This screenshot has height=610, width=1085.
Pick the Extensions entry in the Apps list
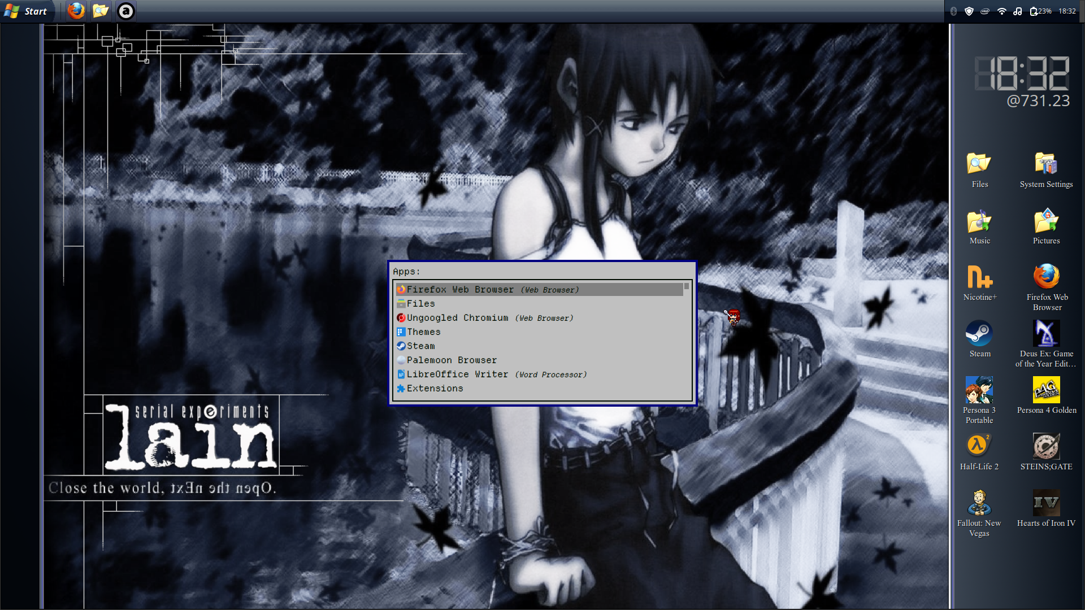point(539,389)
